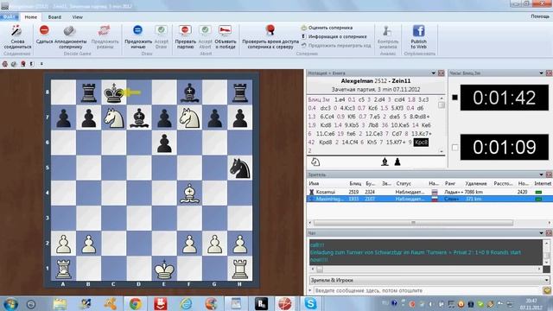Open the Board ribbon tab
The height and width of the screenshot is (311, 553).
54,17
